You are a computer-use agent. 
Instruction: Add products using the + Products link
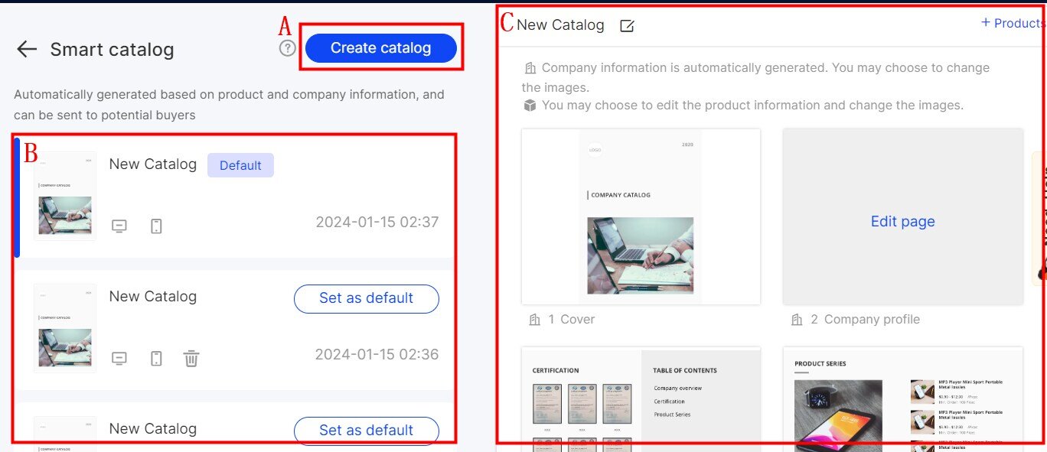click(1012, 23)
